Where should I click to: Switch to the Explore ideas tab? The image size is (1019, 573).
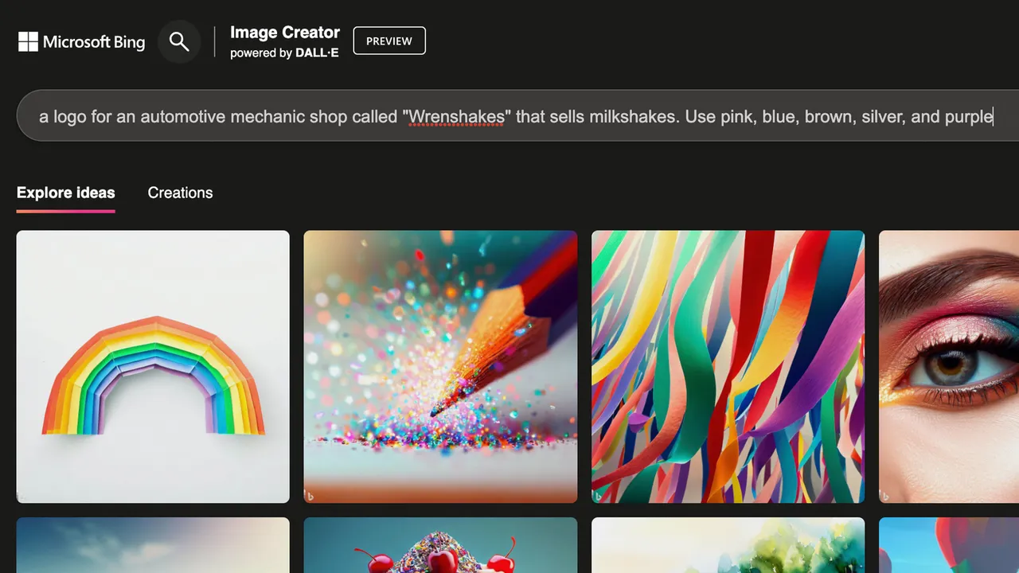(x=66, y=193)
